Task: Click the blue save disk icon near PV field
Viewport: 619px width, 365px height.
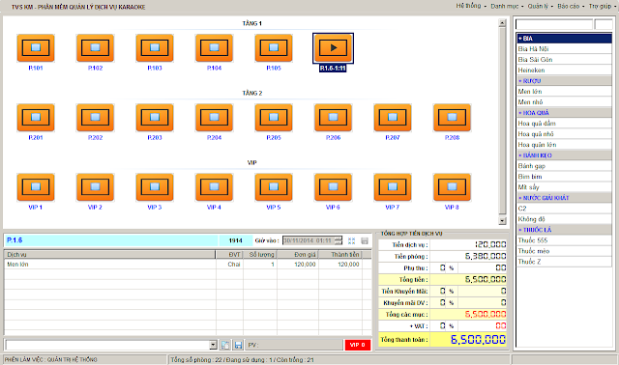Action: click(x=238, y=346)
